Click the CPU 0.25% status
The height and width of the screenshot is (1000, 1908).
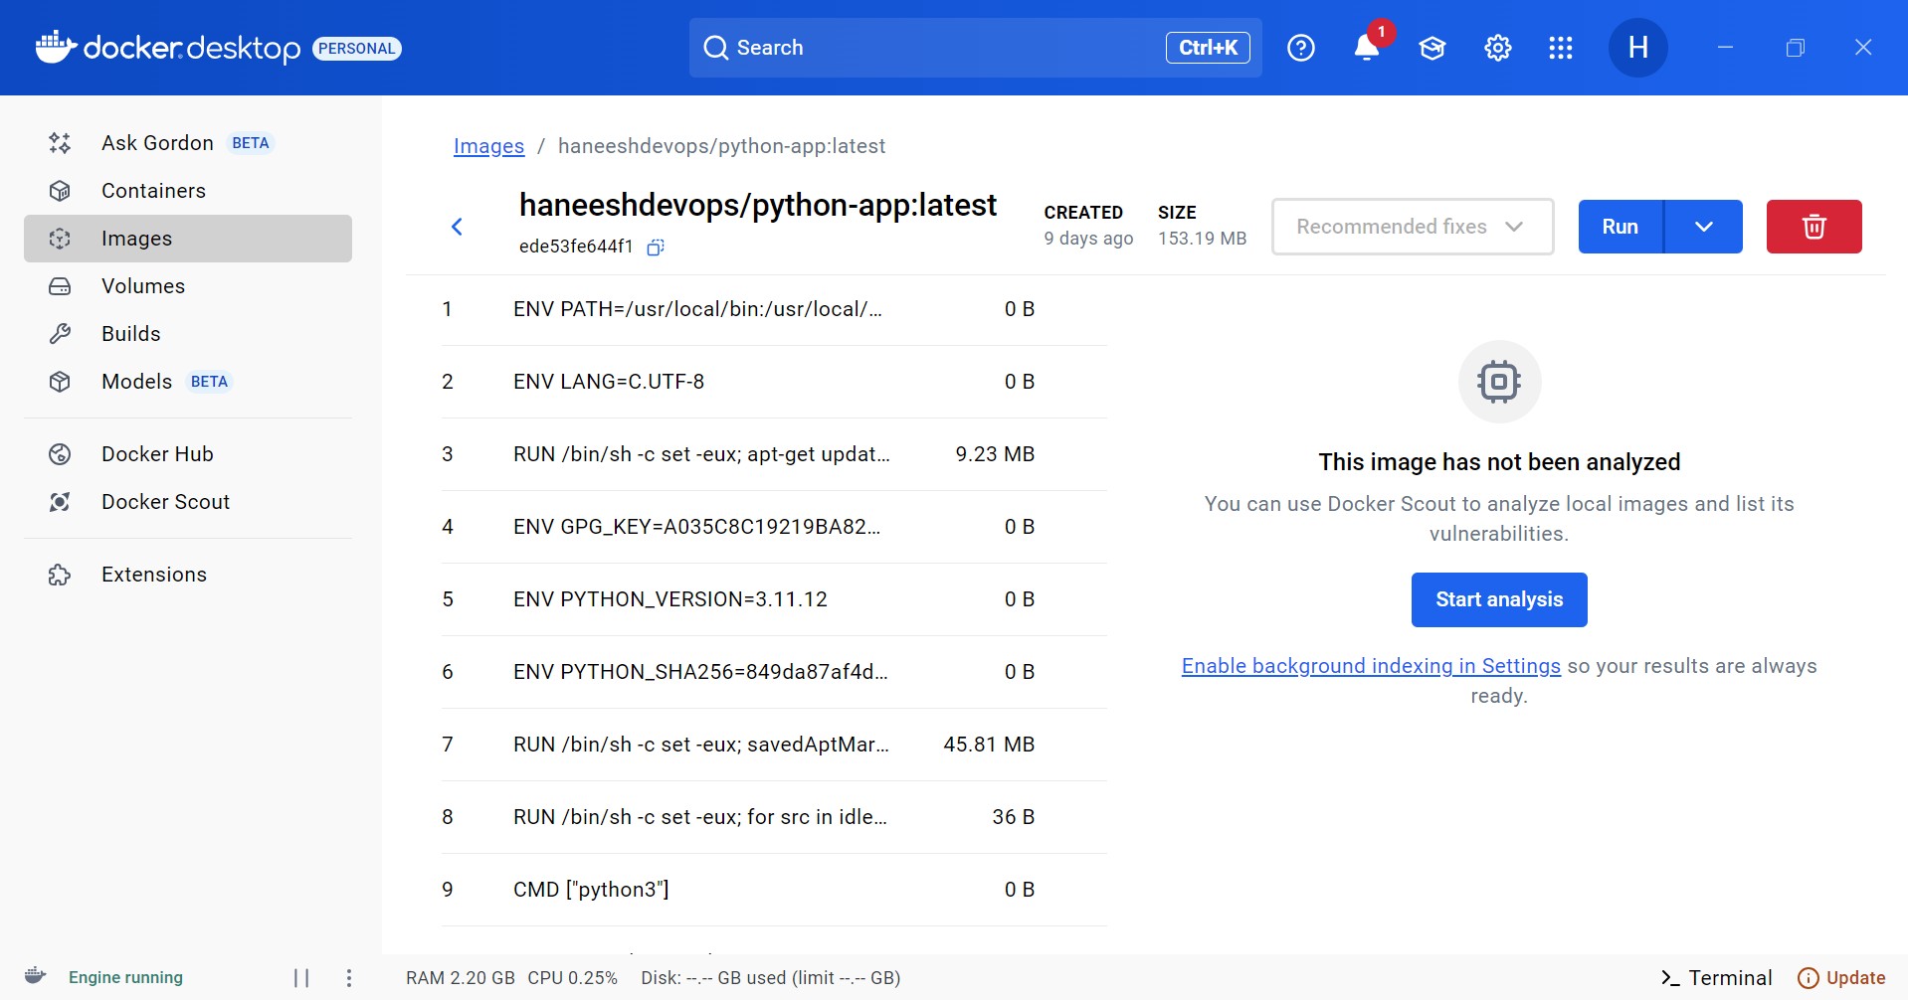[x=572, y=978]
